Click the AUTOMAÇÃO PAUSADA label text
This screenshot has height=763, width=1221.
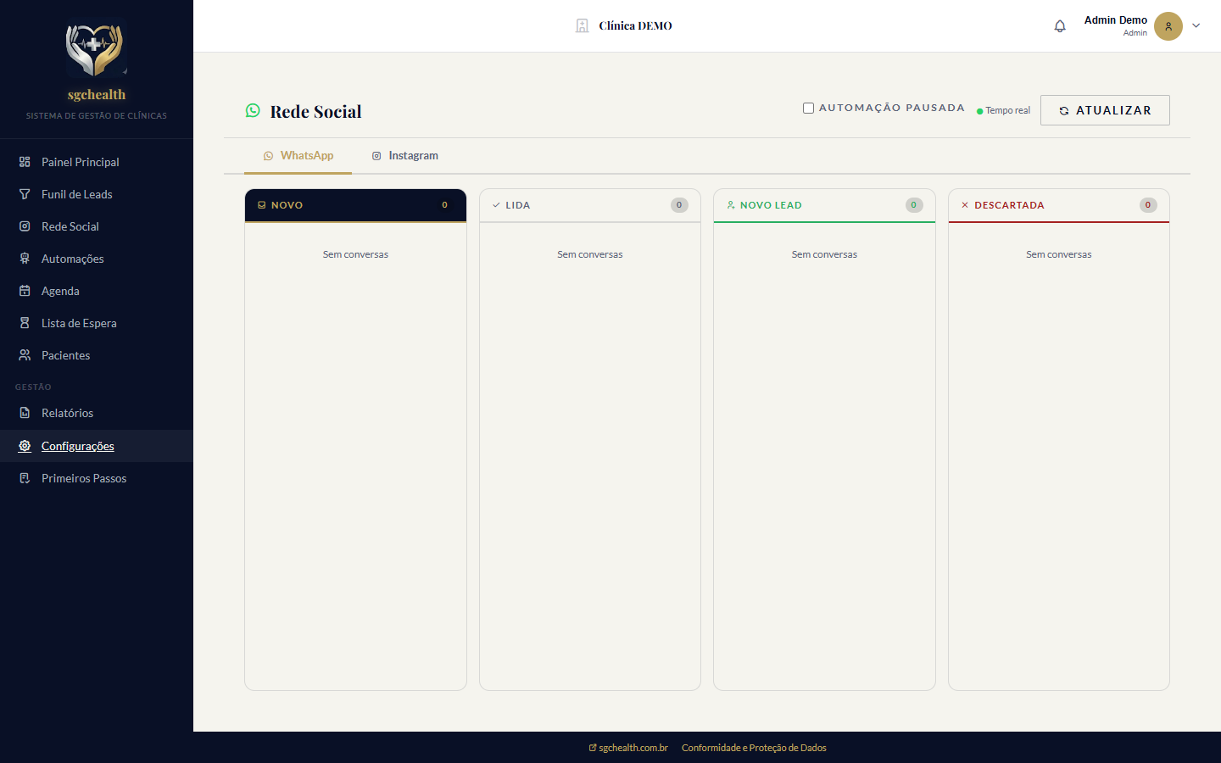click(x=892, y=108)
